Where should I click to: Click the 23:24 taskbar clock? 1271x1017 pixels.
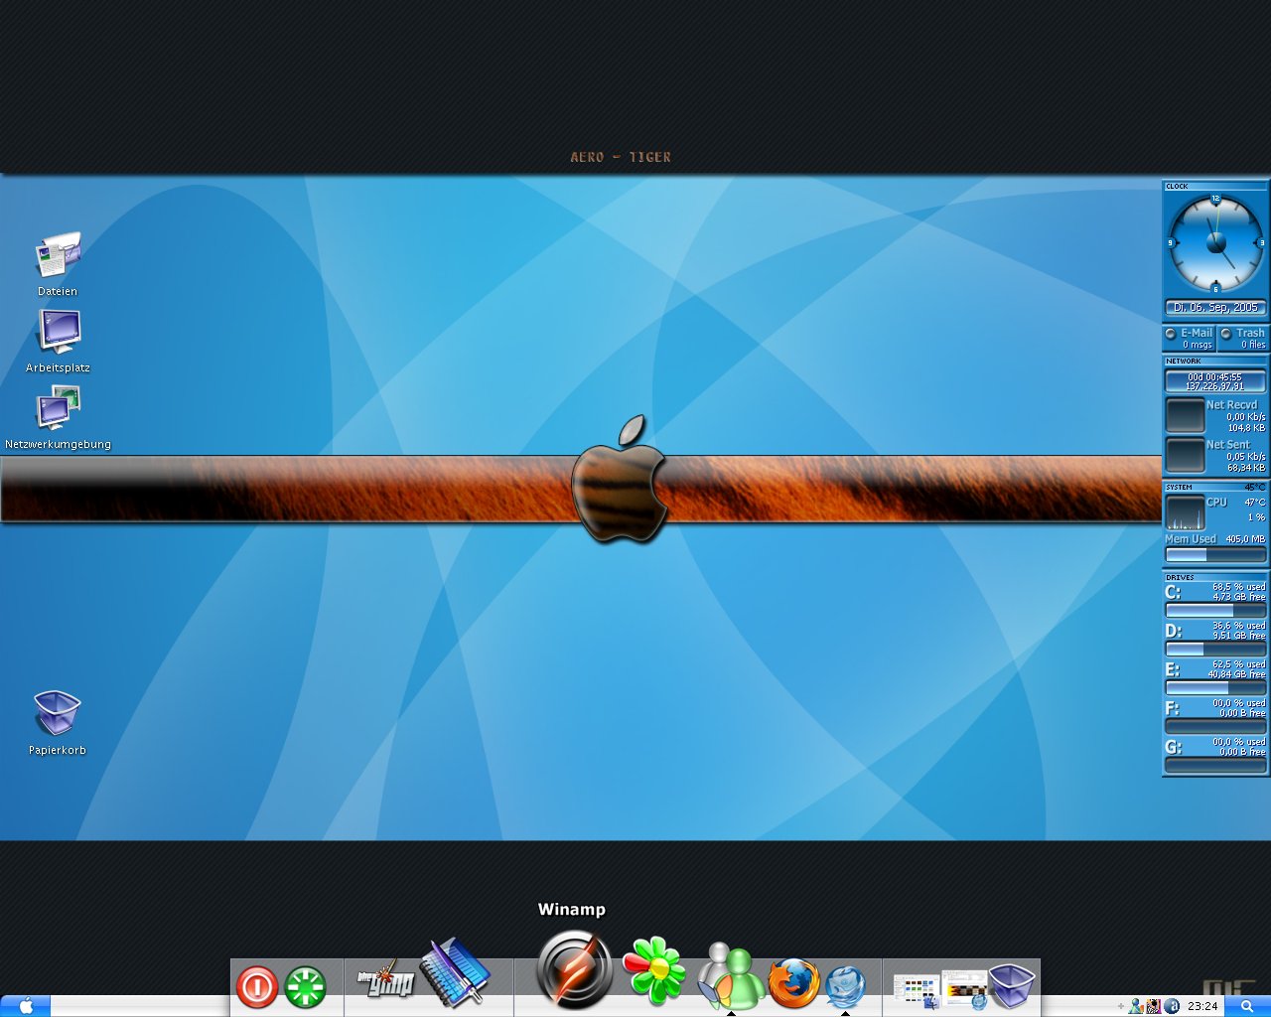click(1202, 1006)
